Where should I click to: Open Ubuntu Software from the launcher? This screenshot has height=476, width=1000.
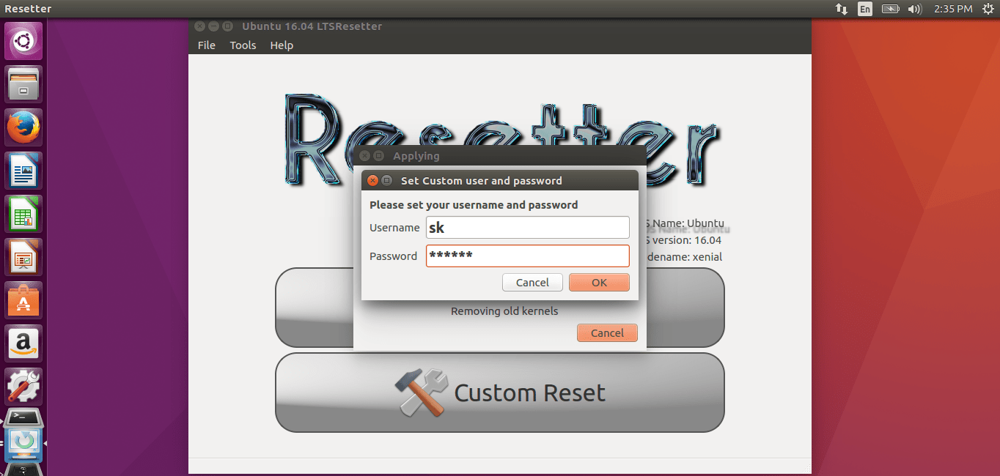24,300
